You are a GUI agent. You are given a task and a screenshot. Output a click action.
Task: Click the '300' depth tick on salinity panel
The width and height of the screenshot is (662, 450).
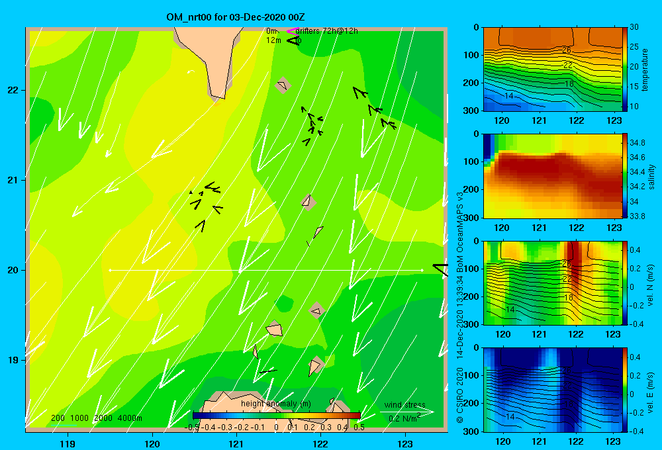click(x=471, y=218)
